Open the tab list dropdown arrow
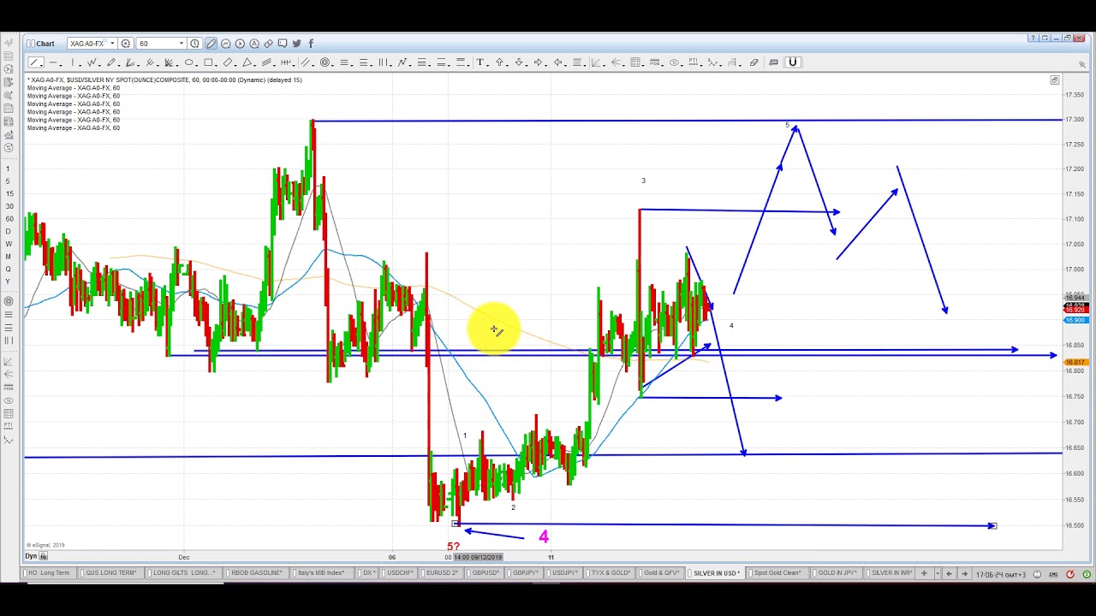The image size is (1096, 616). click(x=938, y=573)
